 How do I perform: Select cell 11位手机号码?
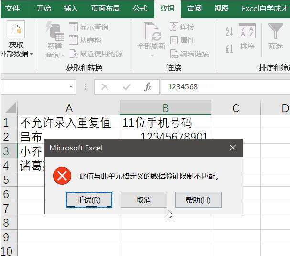(165, 122)
